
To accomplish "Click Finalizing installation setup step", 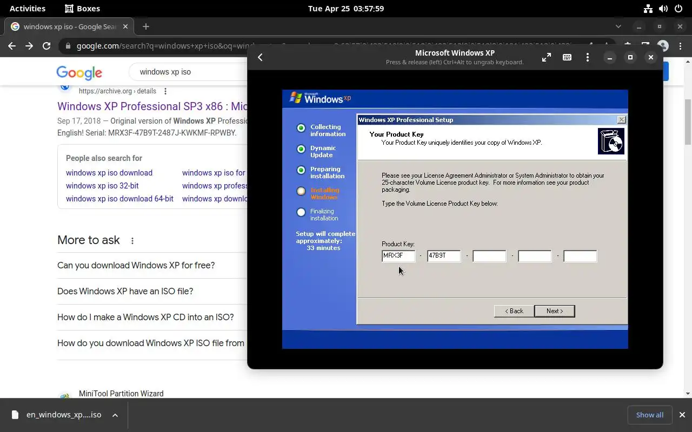I will tap(318, 215).
